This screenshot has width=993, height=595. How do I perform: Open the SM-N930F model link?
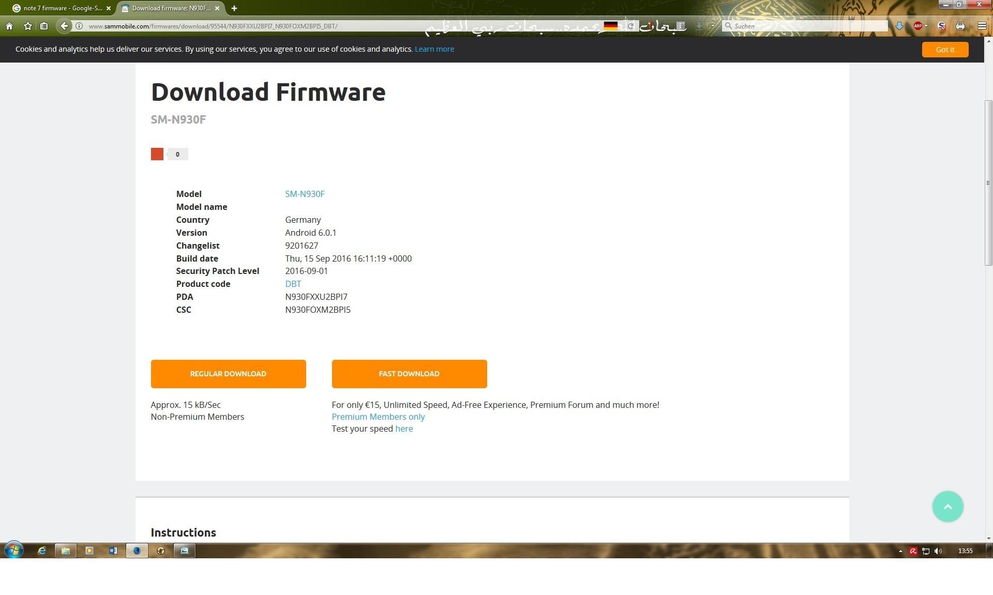coord(305,194)
